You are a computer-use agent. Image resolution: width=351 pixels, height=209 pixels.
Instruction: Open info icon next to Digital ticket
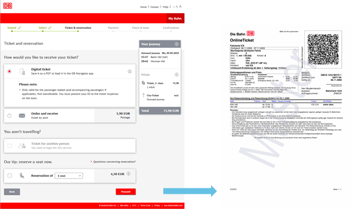[130, 72]
